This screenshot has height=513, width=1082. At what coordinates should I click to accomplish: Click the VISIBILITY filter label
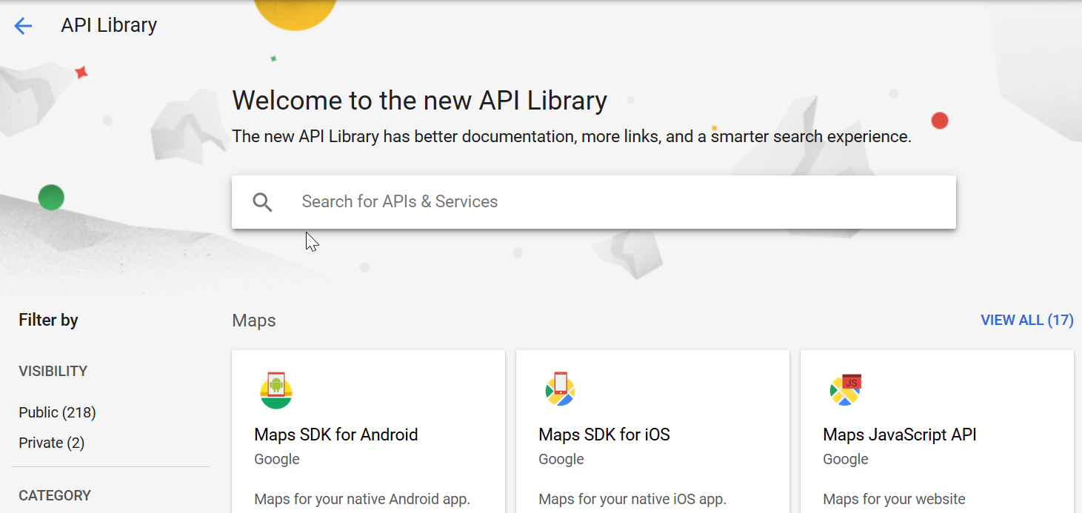53,371
